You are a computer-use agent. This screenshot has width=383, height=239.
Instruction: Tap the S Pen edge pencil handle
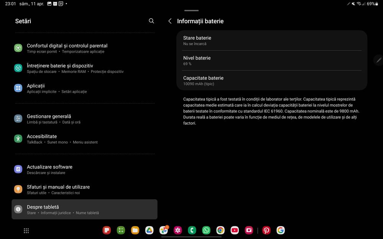tap(379, 60)
